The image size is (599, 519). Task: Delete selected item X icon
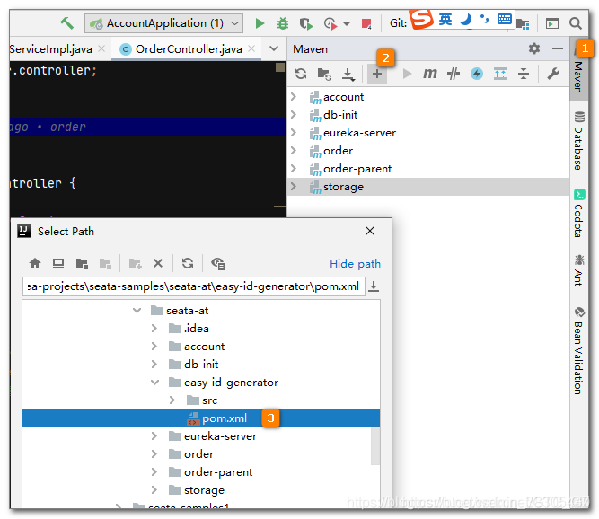(x=158, y=263)
